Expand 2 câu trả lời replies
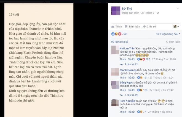The width and height of the screenshot is (182, 117). [x=131, y=95]
